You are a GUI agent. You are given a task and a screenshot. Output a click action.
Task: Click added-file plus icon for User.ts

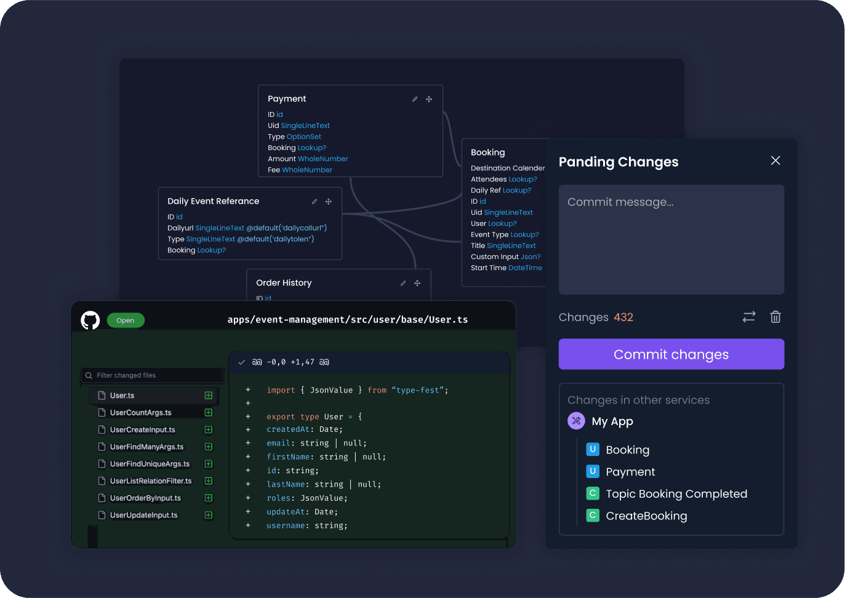coord(209,396)
